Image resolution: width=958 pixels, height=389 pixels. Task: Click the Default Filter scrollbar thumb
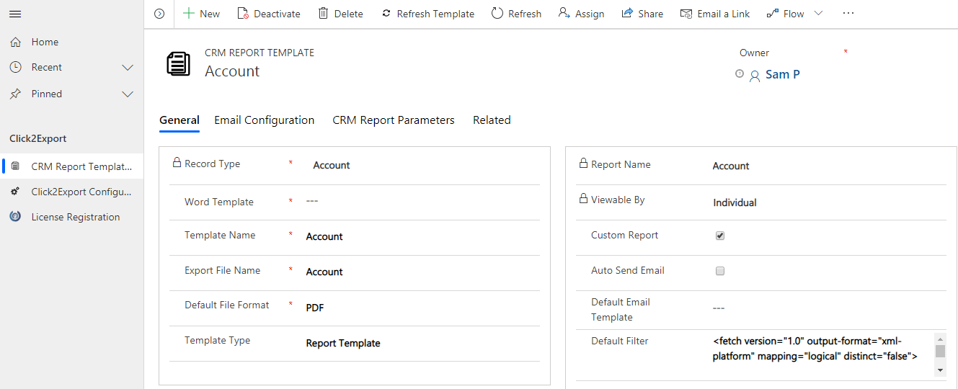coord(940,351)
